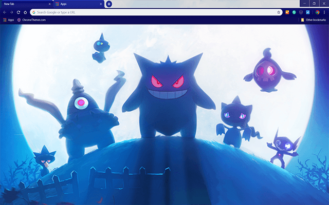The image size is (329, 205).
Task: Close the Apps tab
Action: click(101, 4)
